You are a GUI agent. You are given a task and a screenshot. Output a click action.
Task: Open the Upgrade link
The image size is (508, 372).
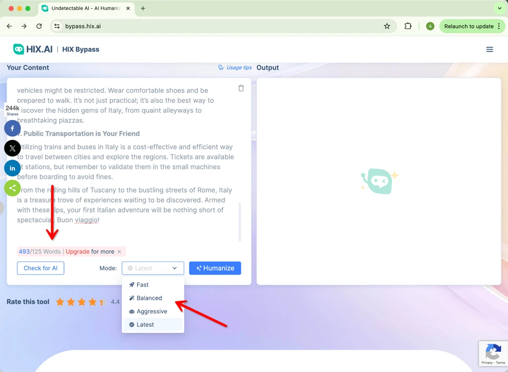click(77, 251)
